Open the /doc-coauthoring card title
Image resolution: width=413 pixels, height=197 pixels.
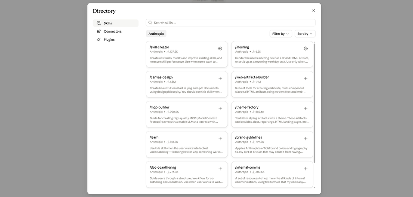tap(163, 167)
